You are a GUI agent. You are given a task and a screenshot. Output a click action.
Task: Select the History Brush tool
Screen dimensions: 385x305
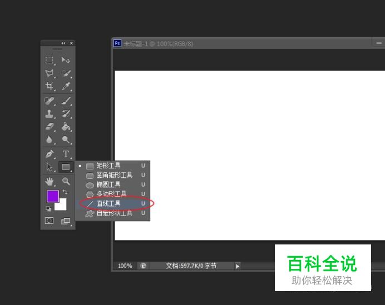66,113
